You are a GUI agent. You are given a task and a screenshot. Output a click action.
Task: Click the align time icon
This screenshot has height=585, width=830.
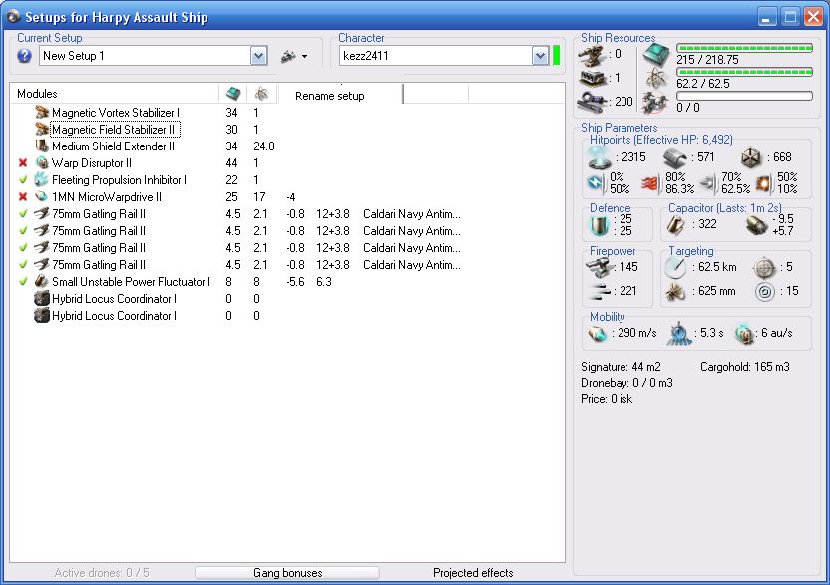[679, 333]
